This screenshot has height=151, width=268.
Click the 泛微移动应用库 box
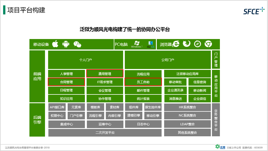[x=188, y=74]
